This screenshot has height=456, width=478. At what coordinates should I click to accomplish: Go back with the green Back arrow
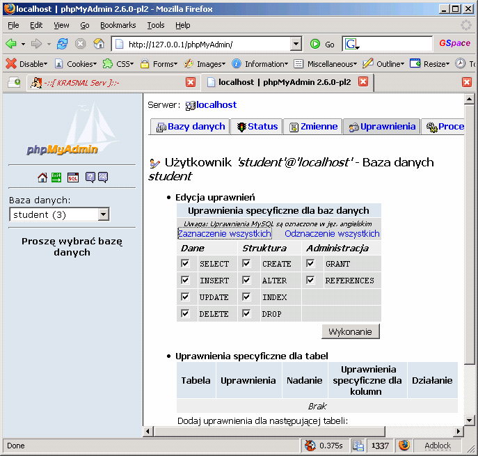click(11, 44)
